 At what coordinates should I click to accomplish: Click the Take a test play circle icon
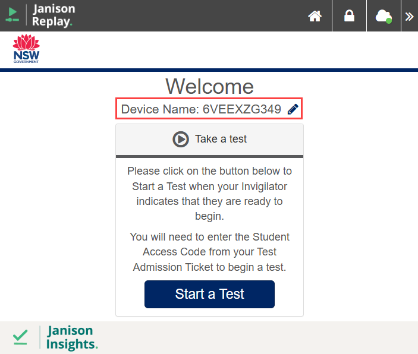click(181, 139)
